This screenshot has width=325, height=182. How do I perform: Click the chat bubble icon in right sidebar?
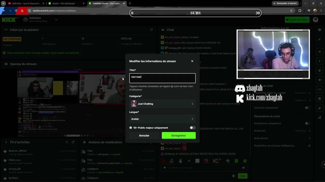319,80
